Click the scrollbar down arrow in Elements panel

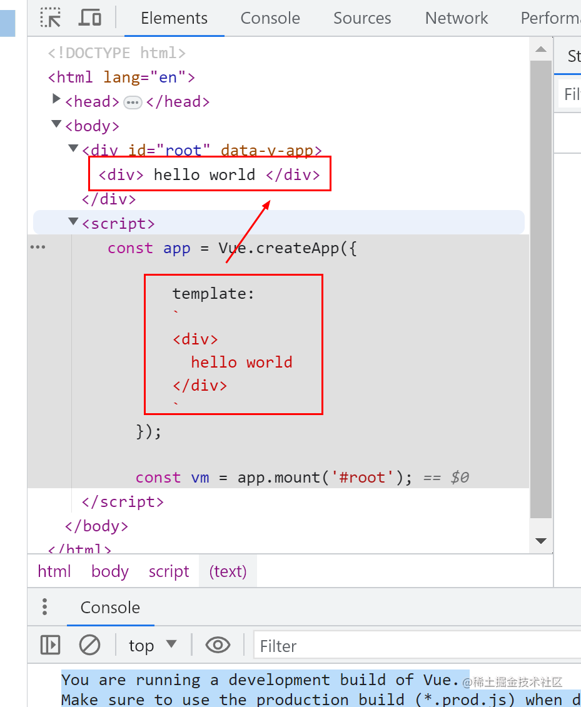click(x=541, y=540)
